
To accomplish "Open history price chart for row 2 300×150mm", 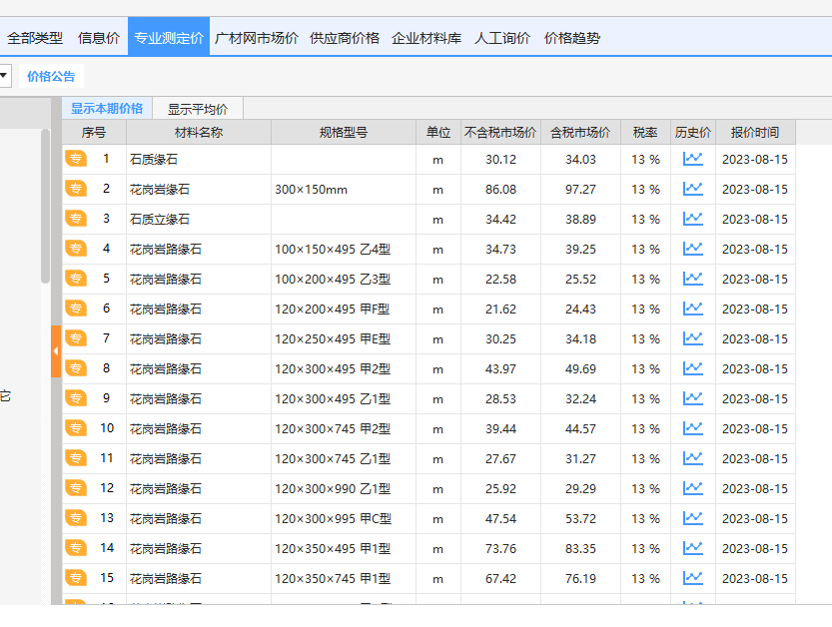I will tap(692, 189).
